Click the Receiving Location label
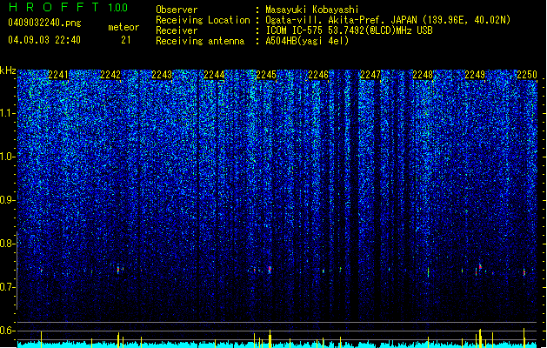 pyautogui.click(x=203, y=20)
